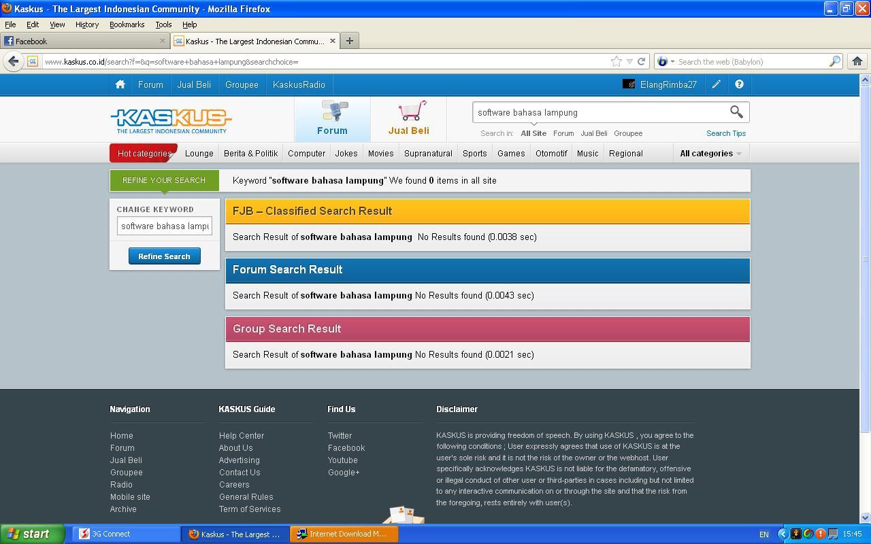Switch to Internet Download Manager taskbar item
Image resolution: width=871 pixels, height=544 pixels.
(x=344, y=534)
